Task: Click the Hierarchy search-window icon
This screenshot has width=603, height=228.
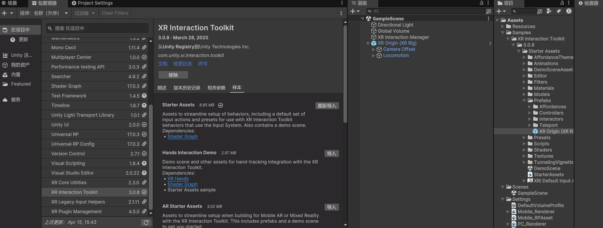Action: (488, 12)
